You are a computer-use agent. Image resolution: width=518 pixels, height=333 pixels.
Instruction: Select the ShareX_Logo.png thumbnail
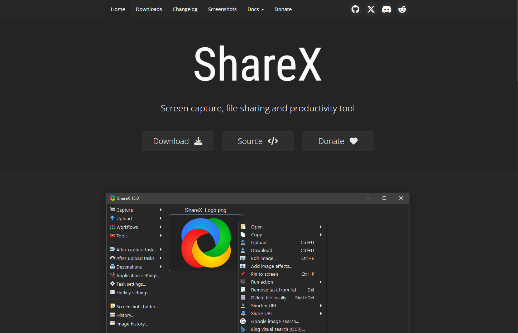(x=206, y=243)
